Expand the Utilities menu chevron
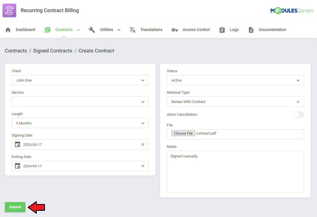Screen dimensions: 317x217 click(x=119, y=30)
